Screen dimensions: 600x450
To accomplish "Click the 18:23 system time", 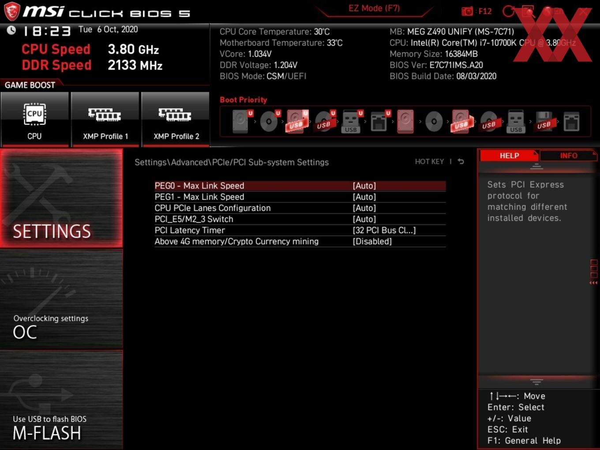I will (x=47, y=31).
